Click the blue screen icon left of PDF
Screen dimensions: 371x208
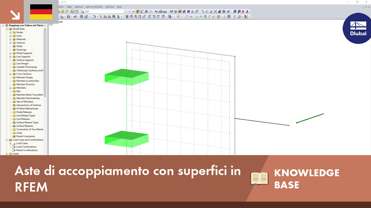point(239,12)
